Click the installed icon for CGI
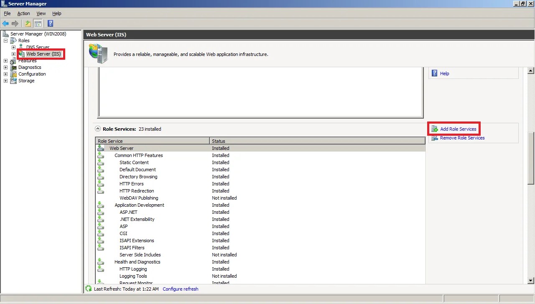535x304 pixels. [x=101, y=233]
